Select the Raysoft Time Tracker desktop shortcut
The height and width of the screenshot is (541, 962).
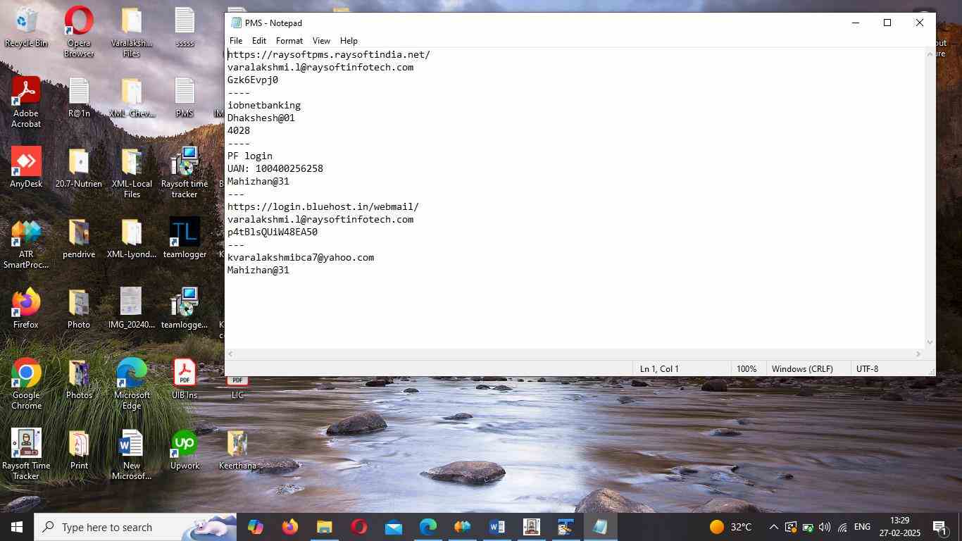click(x=26, y=455)
